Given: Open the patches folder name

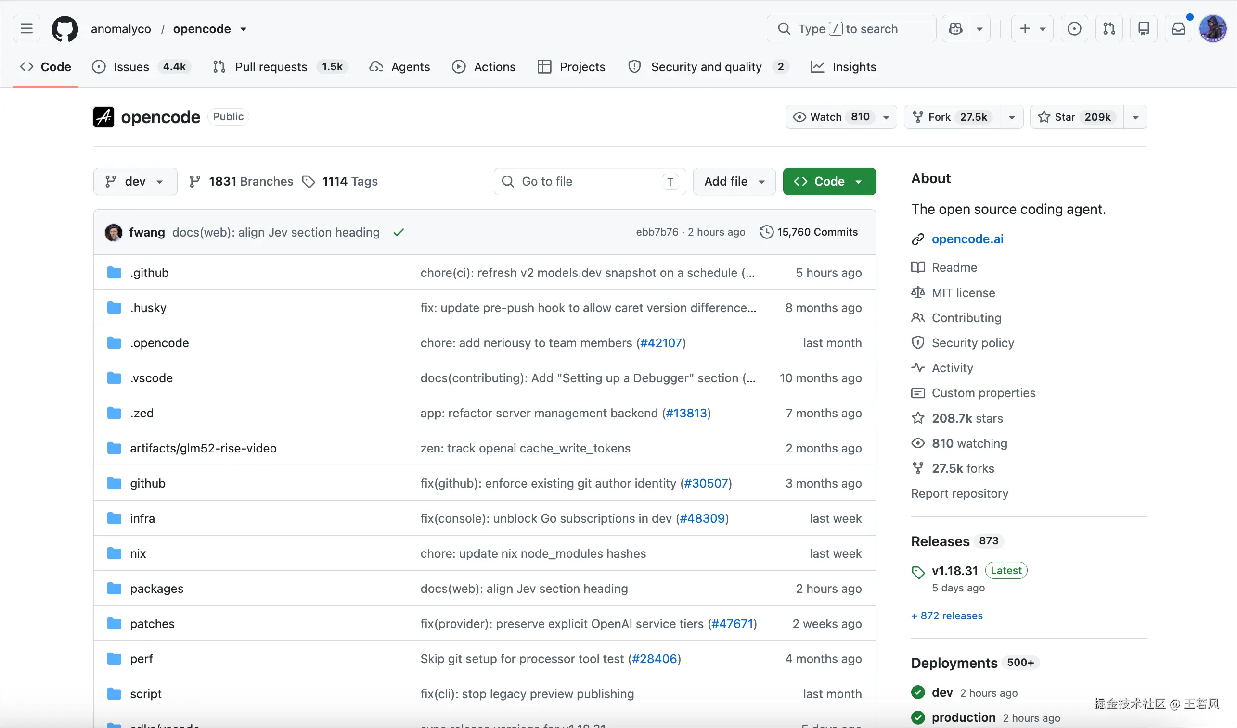Looking at the screenshot, I should pyautogui.click(x=152, y=624).
